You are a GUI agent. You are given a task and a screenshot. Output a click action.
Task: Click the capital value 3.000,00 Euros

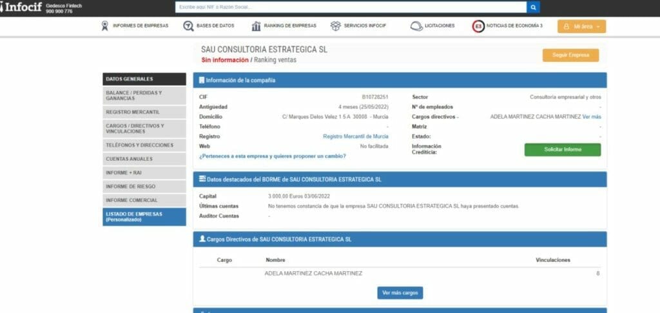[299, 196]
